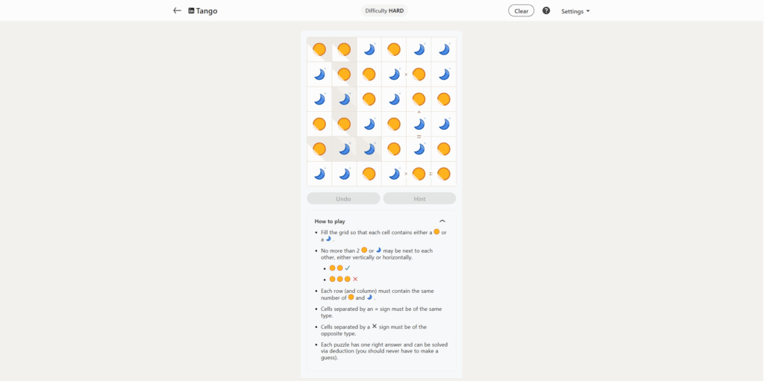The height and width of the screenshot is (381, 764).
Task: Click the LinkedIn logo icon
Action: (x=192, y=11)
